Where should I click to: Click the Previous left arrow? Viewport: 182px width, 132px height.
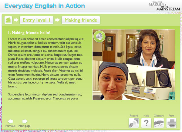click(x=10, y=121)
